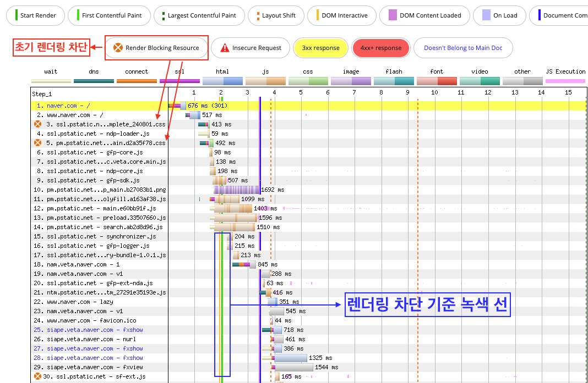Screen dimensions: 588x383
Task: Click the red warning triangle for Insecure Request
Action: tap(225, 48)
